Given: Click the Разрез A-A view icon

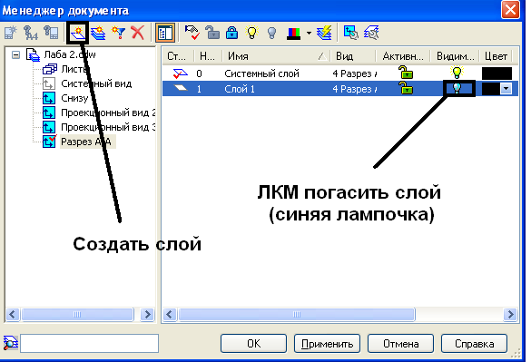Looking at the screenshot, I should [x=49, y=142].
